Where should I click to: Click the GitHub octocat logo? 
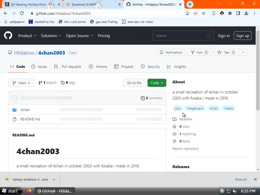[x=8, y=35]
